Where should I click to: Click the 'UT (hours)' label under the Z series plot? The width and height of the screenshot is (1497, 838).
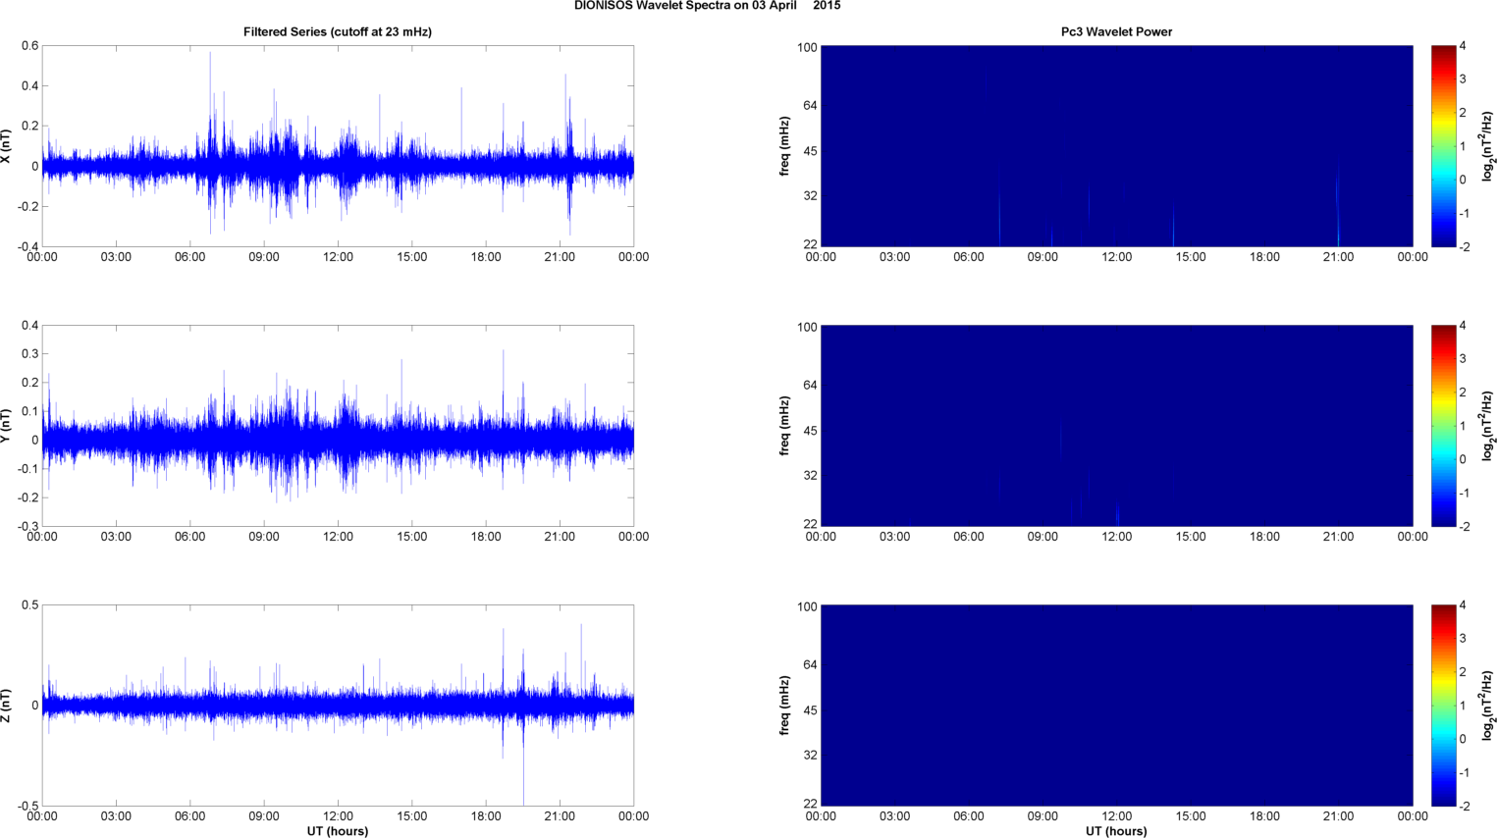338,831
